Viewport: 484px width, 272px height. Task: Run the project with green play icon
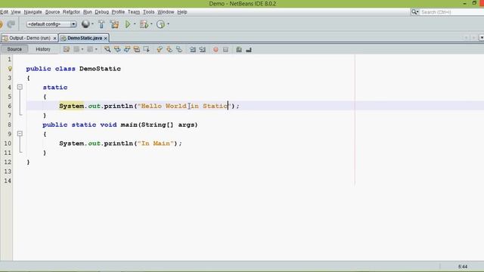click(128, 24)
